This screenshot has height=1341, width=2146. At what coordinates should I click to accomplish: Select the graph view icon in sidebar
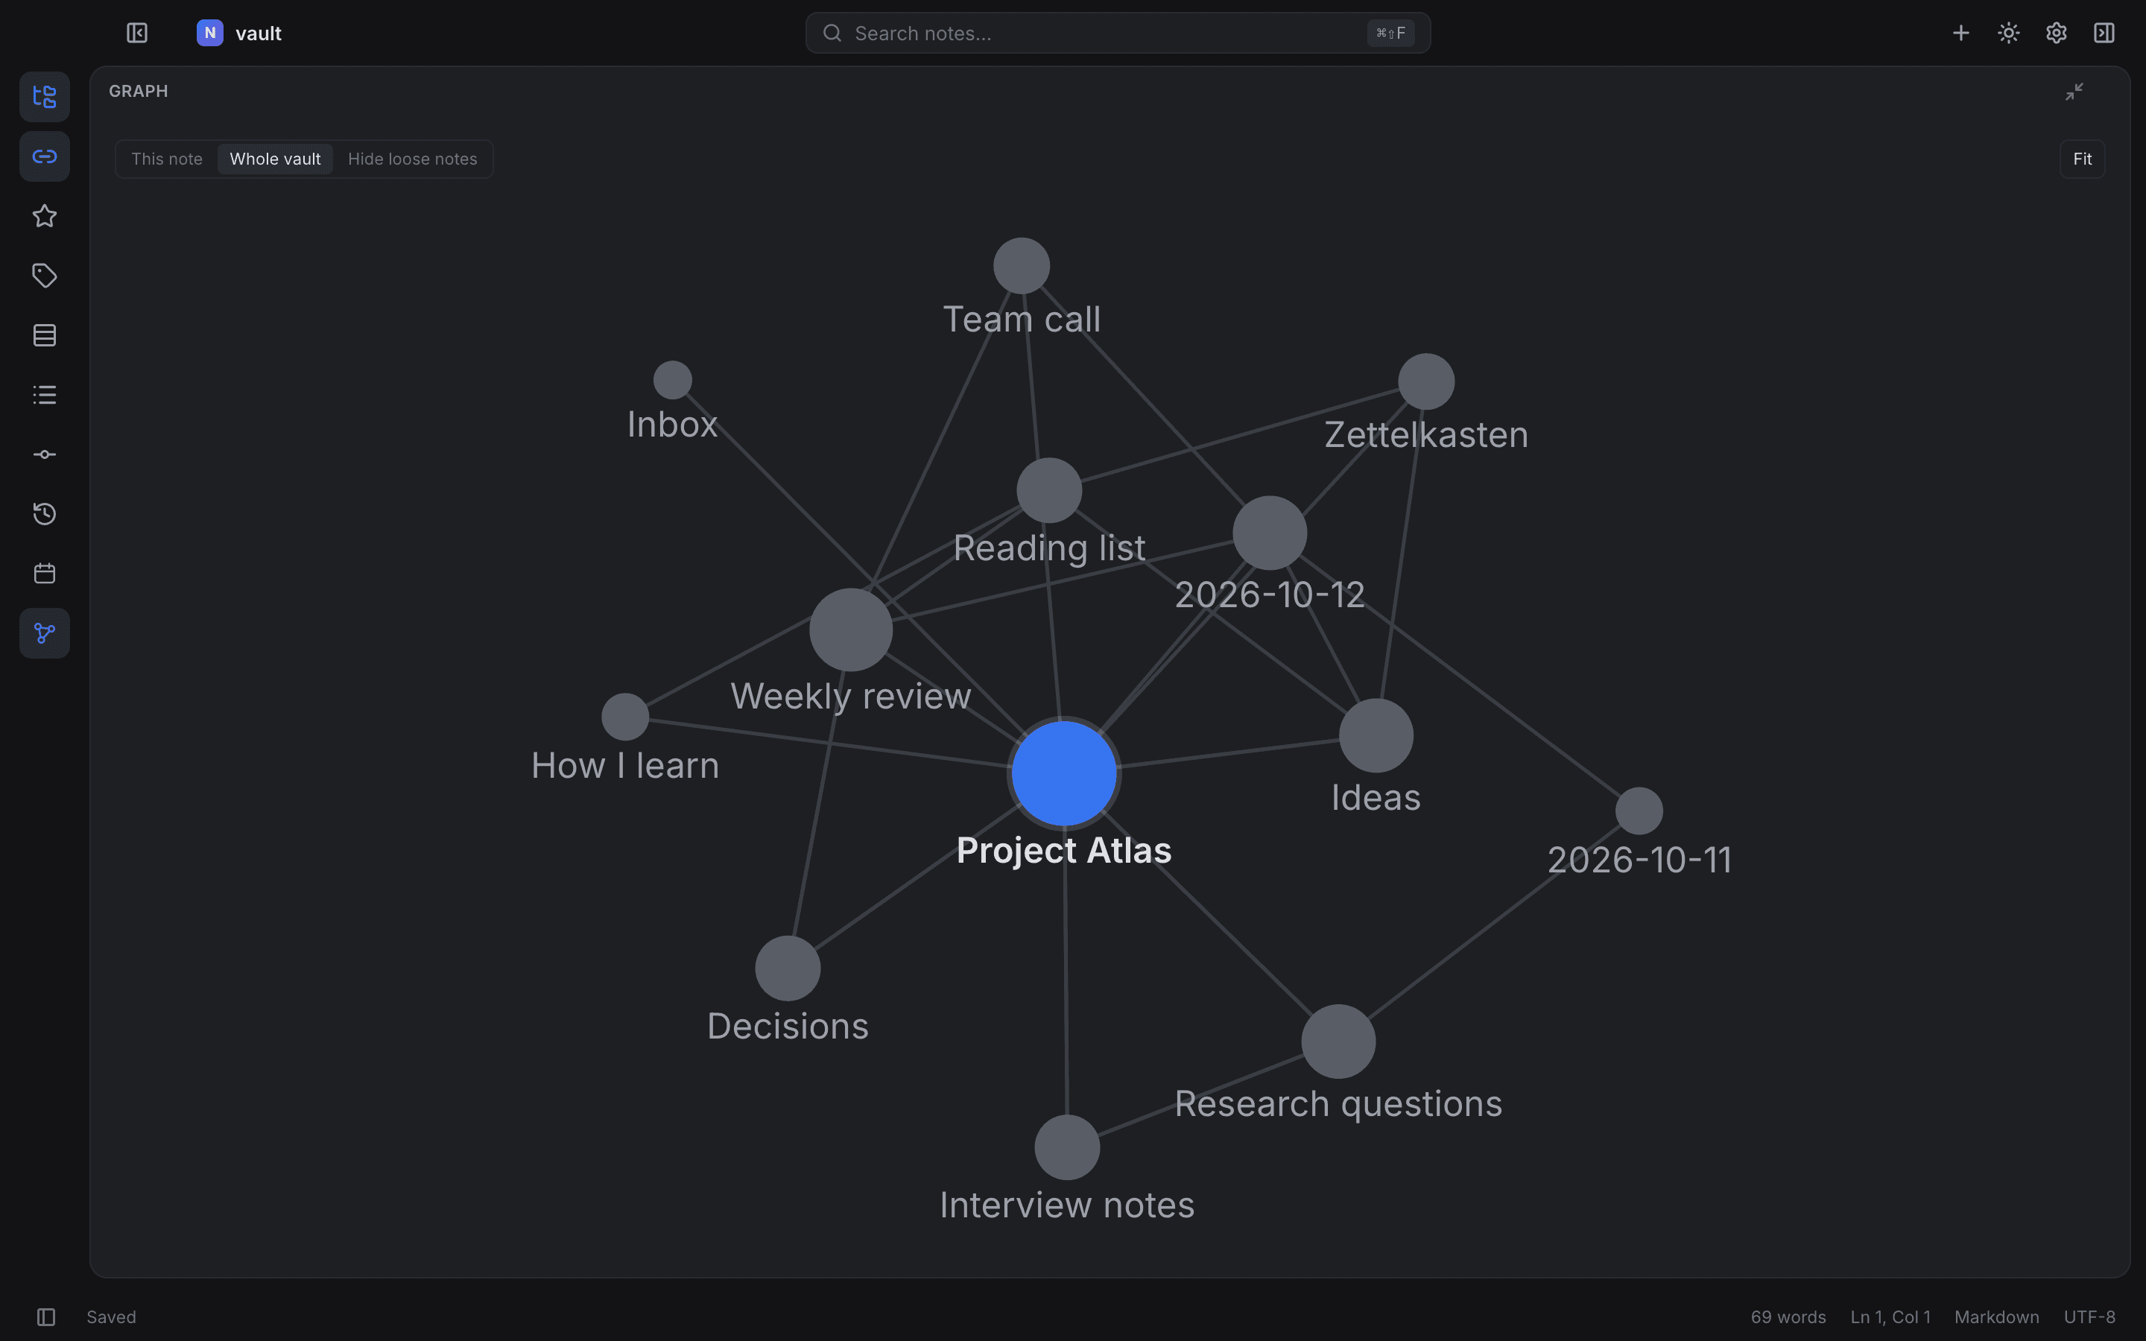click(45, 633)
